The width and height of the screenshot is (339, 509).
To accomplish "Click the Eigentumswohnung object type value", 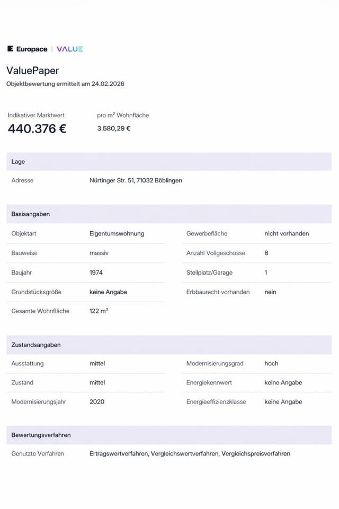I will [x=117, y=233].
